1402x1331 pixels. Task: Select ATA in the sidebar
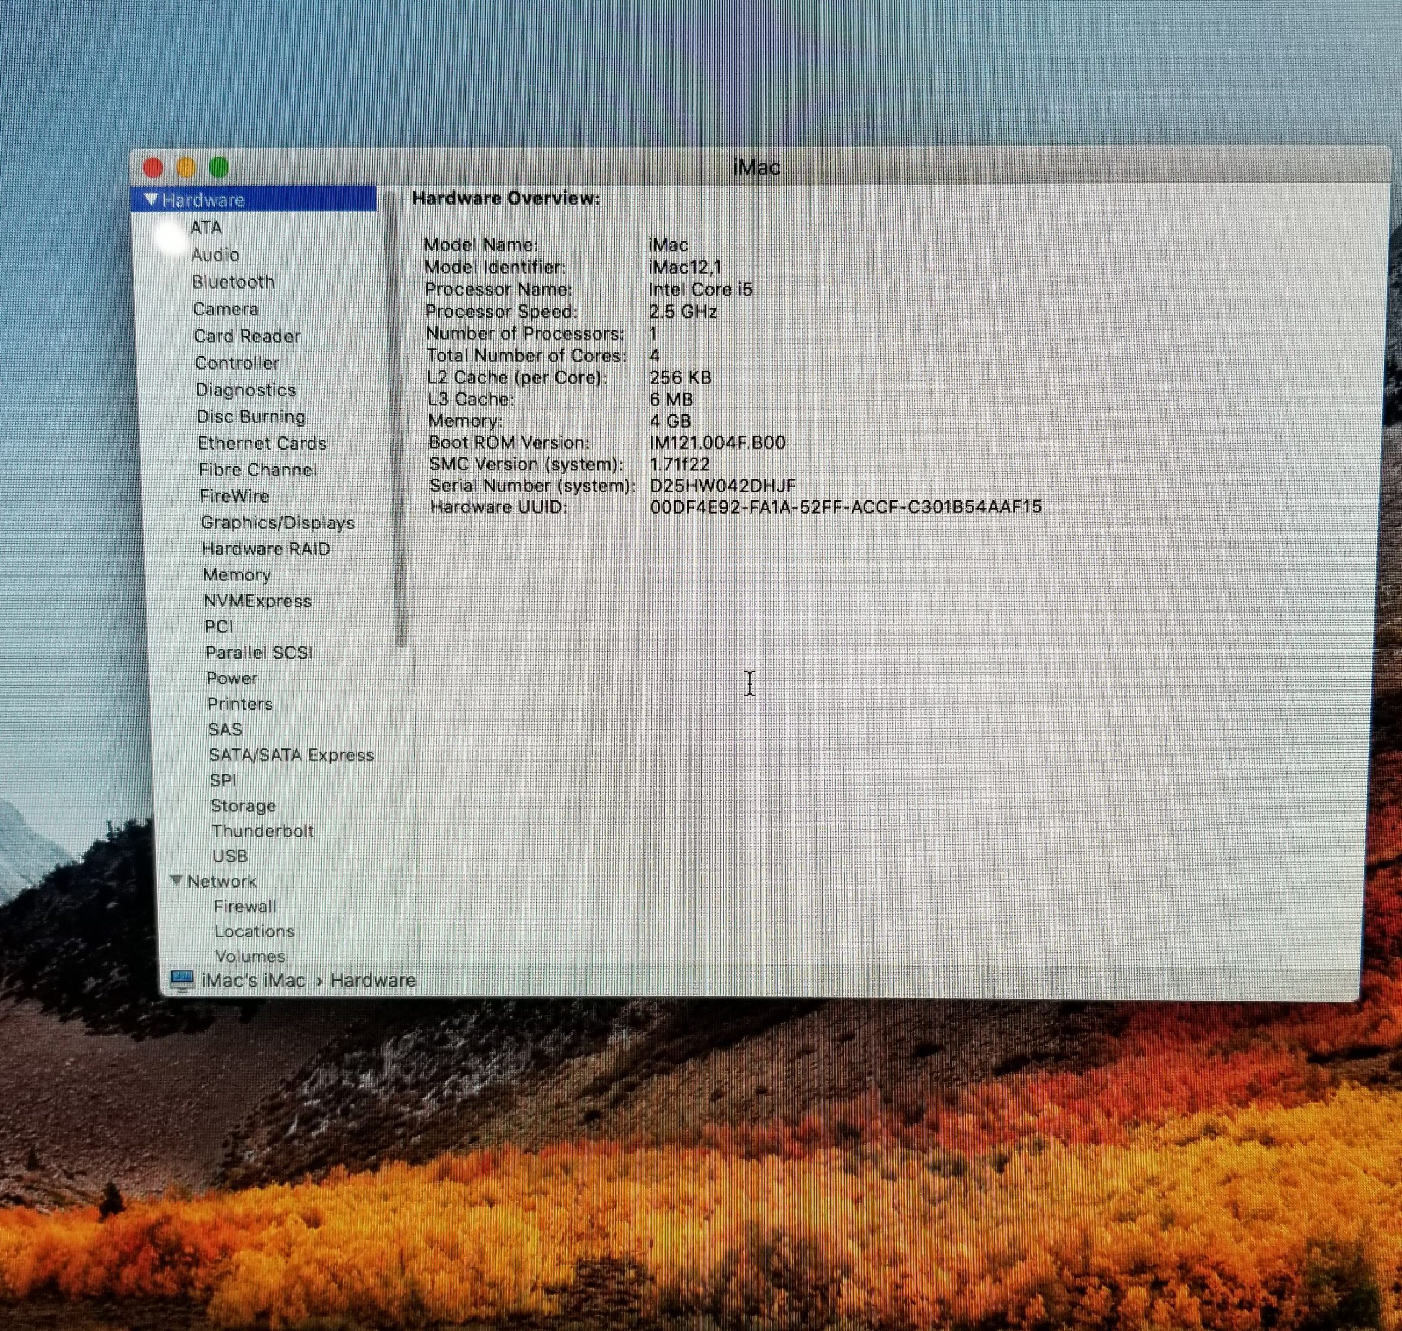[x=206, y=228]
